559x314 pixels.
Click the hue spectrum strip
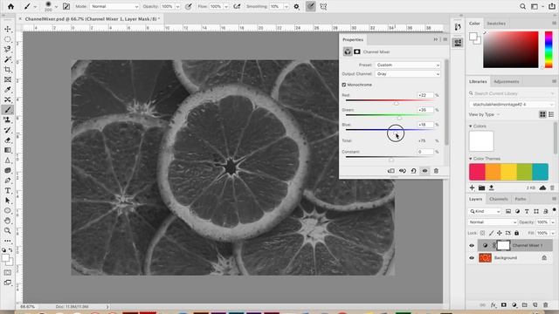(549, 50)
